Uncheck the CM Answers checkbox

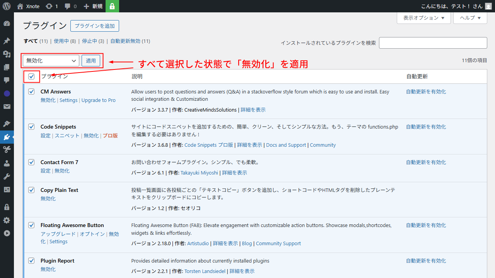31,92
